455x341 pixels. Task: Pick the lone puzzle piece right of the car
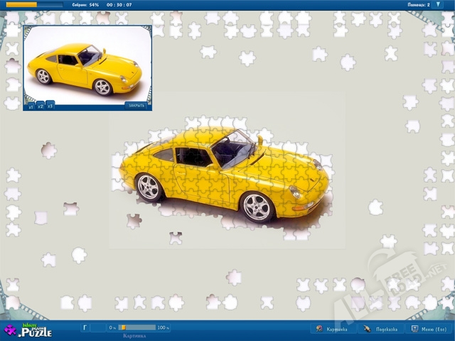(x=375, y=207)
